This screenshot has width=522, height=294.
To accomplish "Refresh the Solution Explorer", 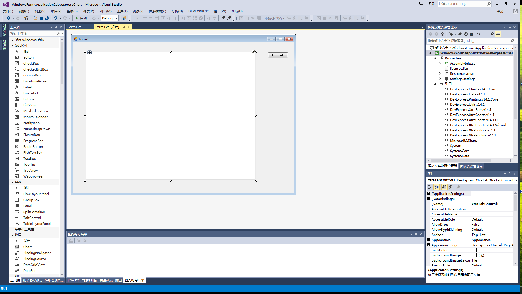I will point(466,34).
